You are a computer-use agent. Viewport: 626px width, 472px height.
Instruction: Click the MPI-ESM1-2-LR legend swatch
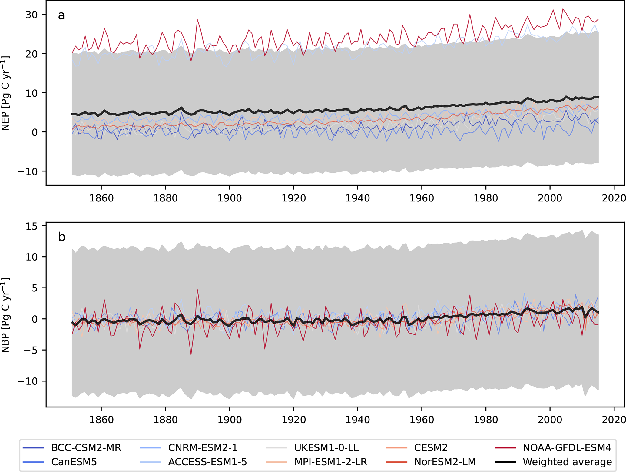click(276, 462)
